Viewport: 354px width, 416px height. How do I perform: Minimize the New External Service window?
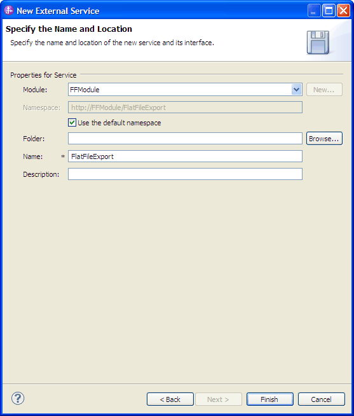pos(314,11)
